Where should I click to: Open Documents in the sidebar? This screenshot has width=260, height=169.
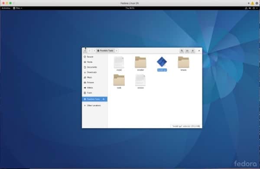[x=94, y=67]
